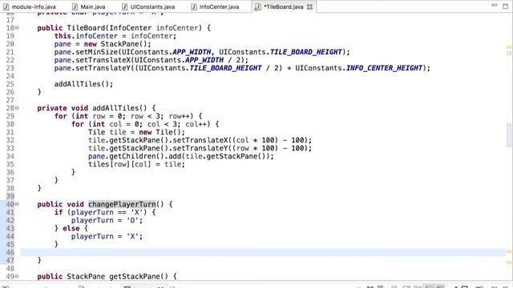Image resolution: width=513 pixels, height=288 pixels.
Task: Click "playerTurn = 'O';" on line 42
Action: [107, 221]
